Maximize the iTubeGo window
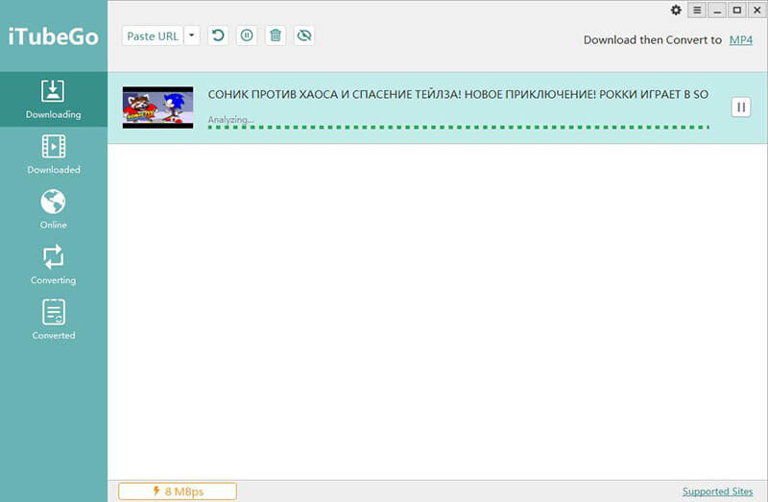 (x=736, y=11)
